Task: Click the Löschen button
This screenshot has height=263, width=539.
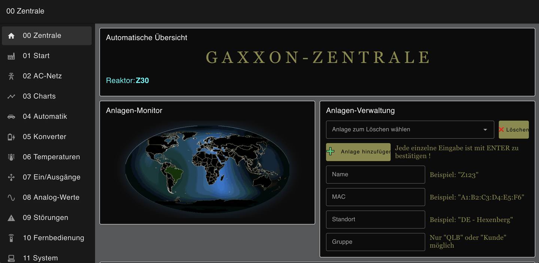Action: [514, 130]
